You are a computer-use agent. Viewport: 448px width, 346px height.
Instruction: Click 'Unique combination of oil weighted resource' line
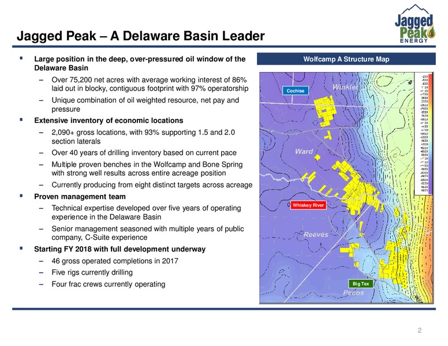point(145,105)
